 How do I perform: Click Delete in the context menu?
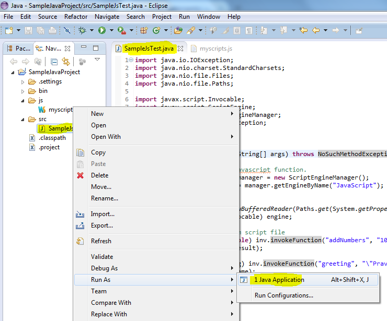[x=99, y=175]
